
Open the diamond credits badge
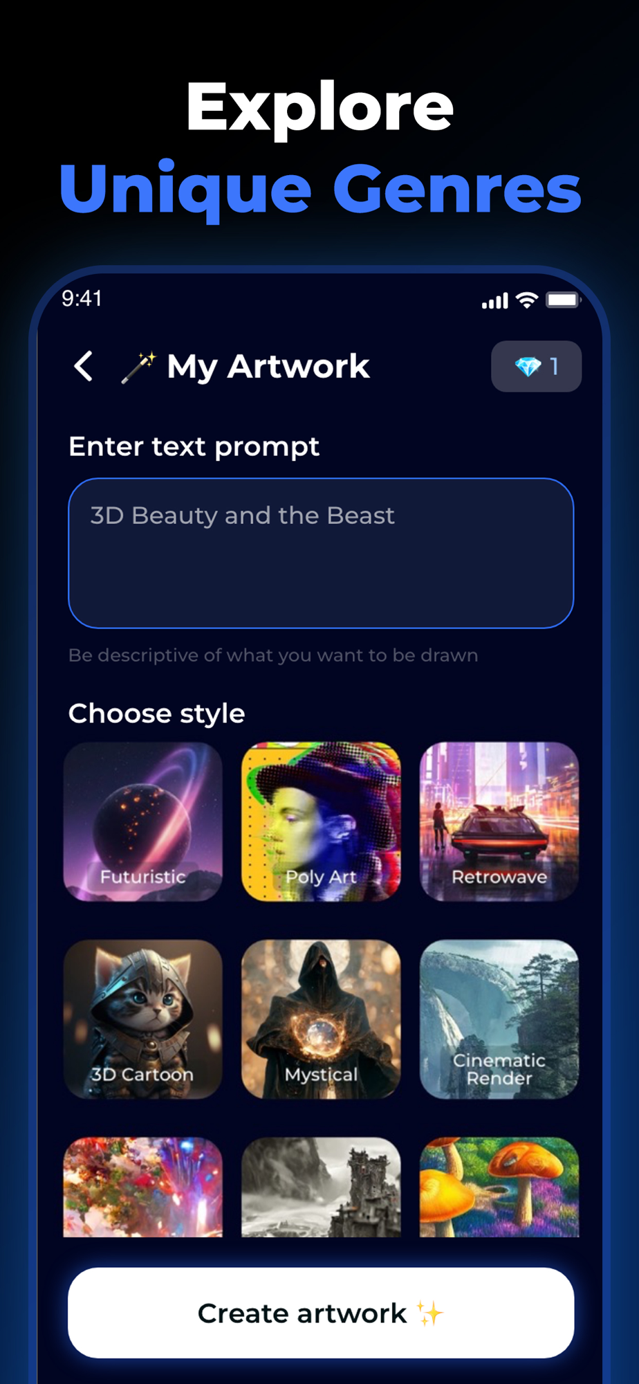(x=536, y=366)
